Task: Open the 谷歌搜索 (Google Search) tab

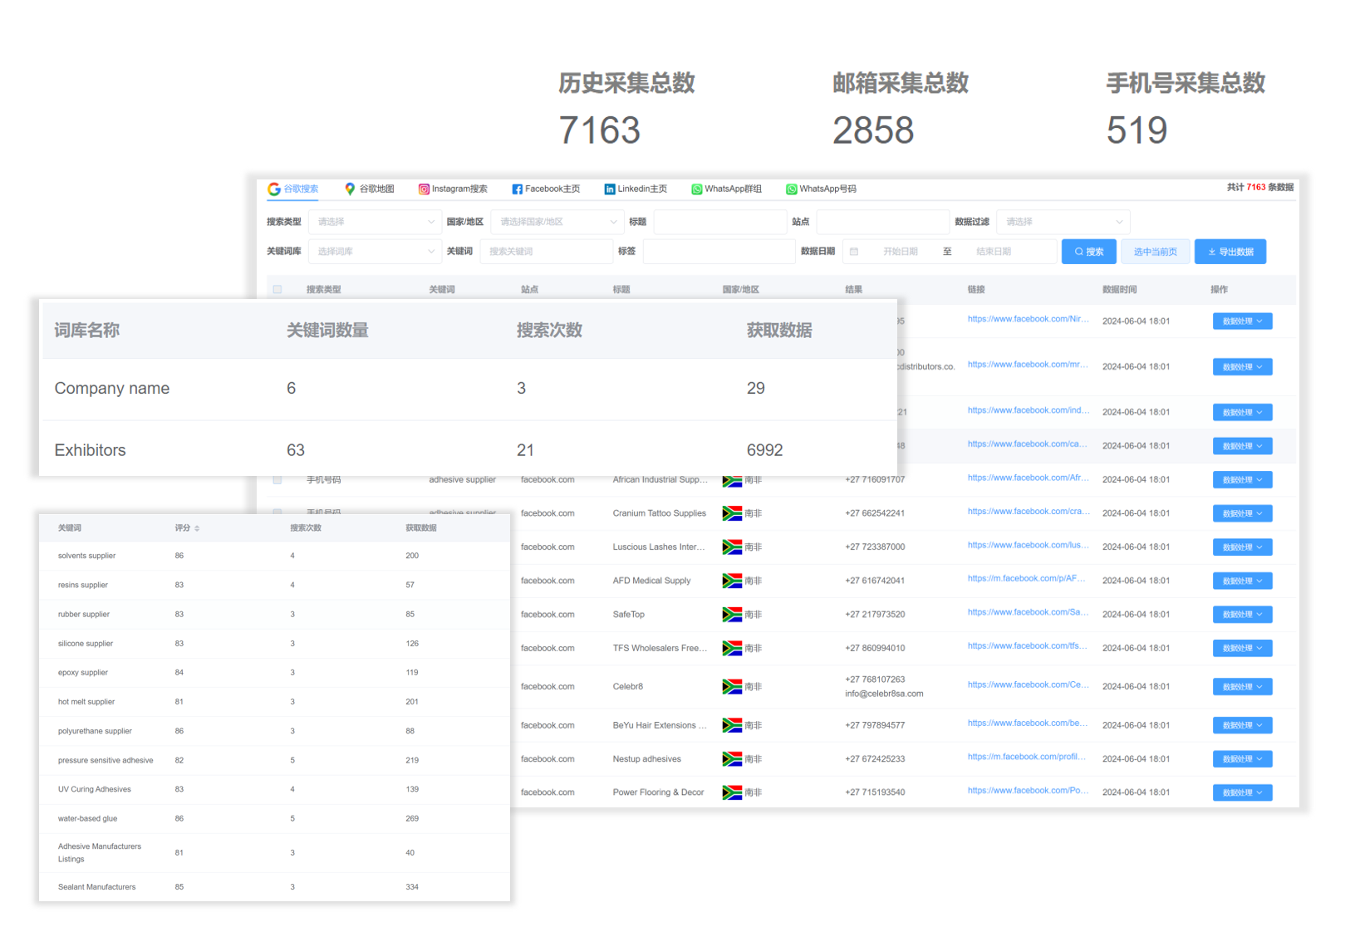Action: [x=293, y=189]
